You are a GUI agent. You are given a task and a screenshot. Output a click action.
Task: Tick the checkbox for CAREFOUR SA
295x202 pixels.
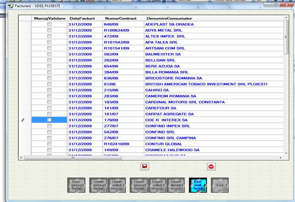point(49,108)
